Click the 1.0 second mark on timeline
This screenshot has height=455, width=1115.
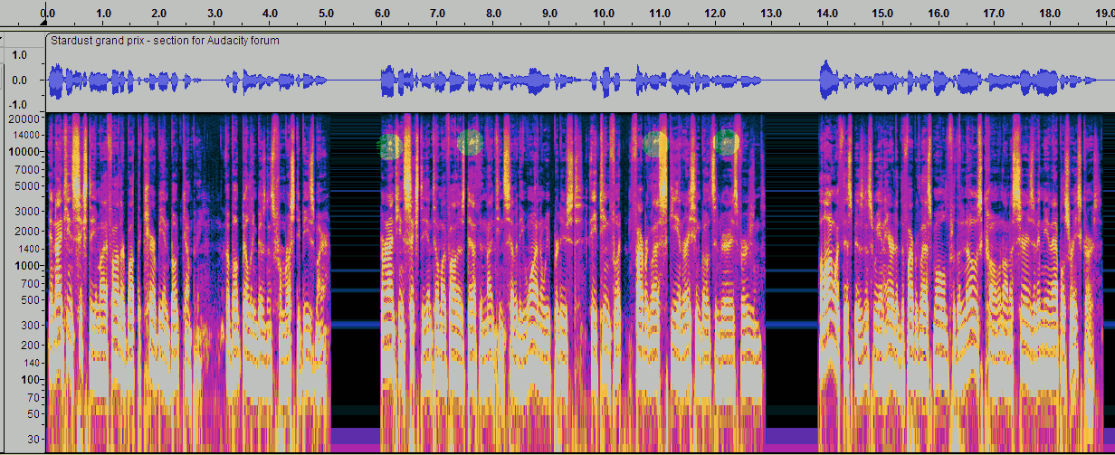click(103, 14)
